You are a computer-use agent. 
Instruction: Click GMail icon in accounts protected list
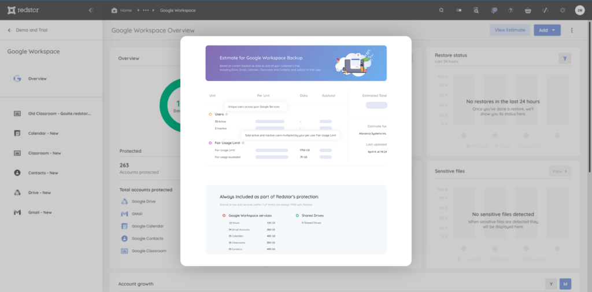point(125,214)
